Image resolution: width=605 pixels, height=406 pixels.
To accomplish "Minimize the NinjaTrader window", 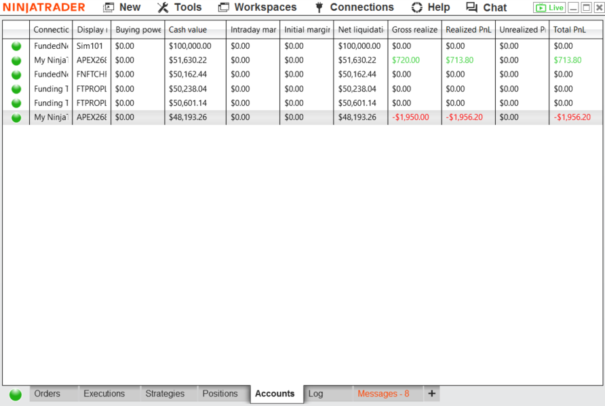I will point(573,7).
